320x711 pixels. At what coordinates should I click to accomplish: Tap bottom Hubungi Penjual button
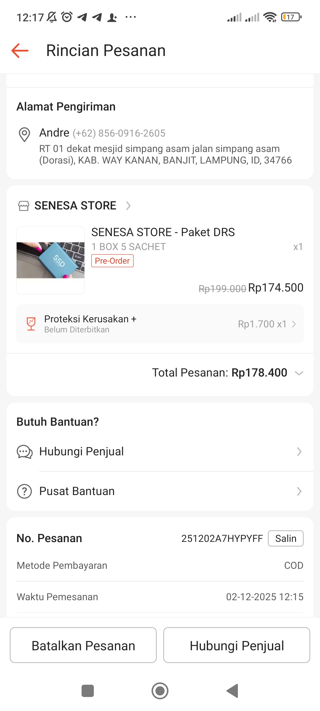click(x=237, y=646)
